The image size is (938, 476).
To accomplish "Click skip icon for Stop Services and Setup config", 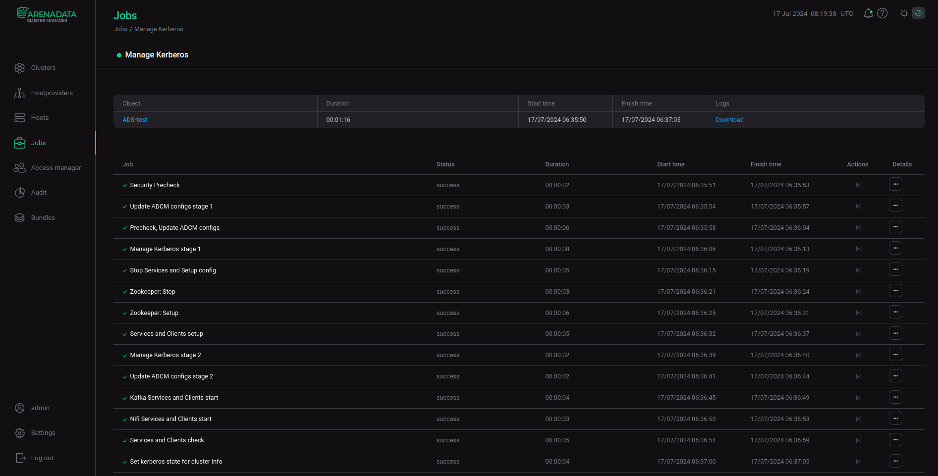I will [x=858, y=270].
